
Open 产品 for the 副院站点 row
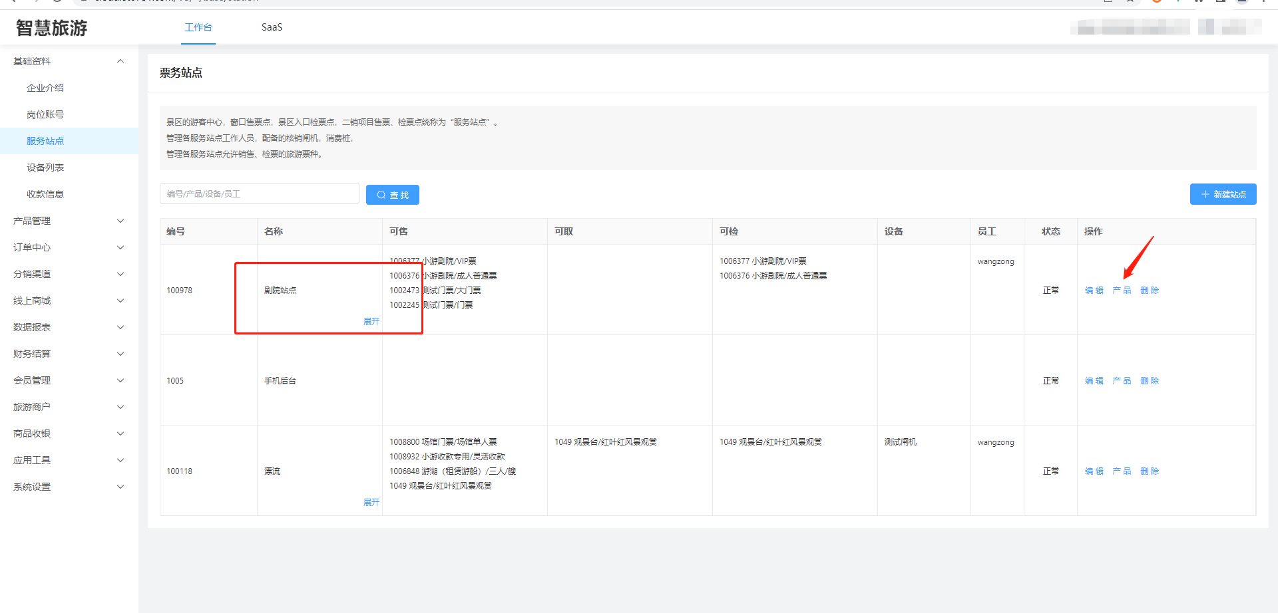click(x=1122, y=291)
